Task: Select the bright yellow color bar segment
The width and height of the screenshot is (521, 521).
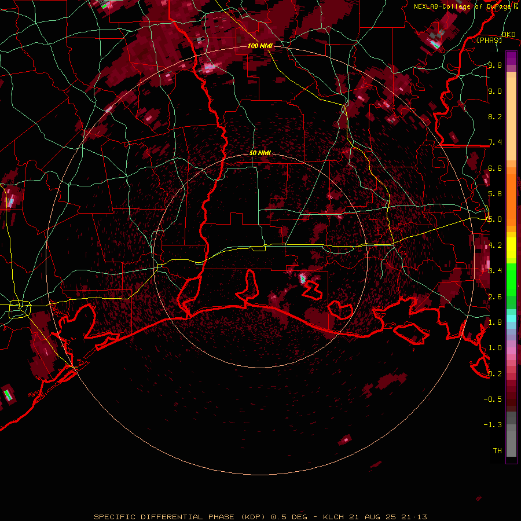Action: [x=511, y=248]
